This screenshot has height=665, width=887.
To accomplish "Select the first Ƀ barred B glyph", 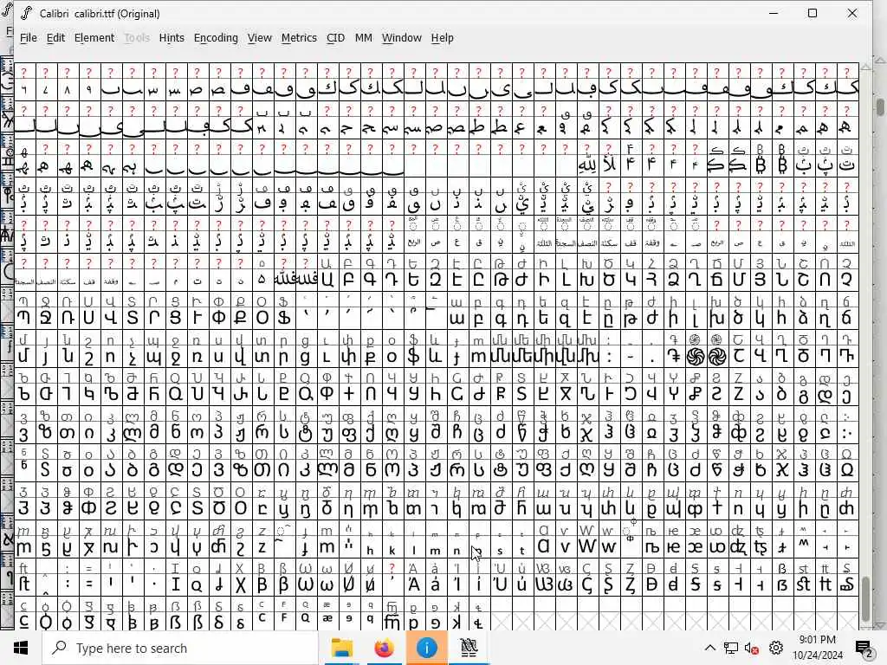I will [x=761, y=165].
